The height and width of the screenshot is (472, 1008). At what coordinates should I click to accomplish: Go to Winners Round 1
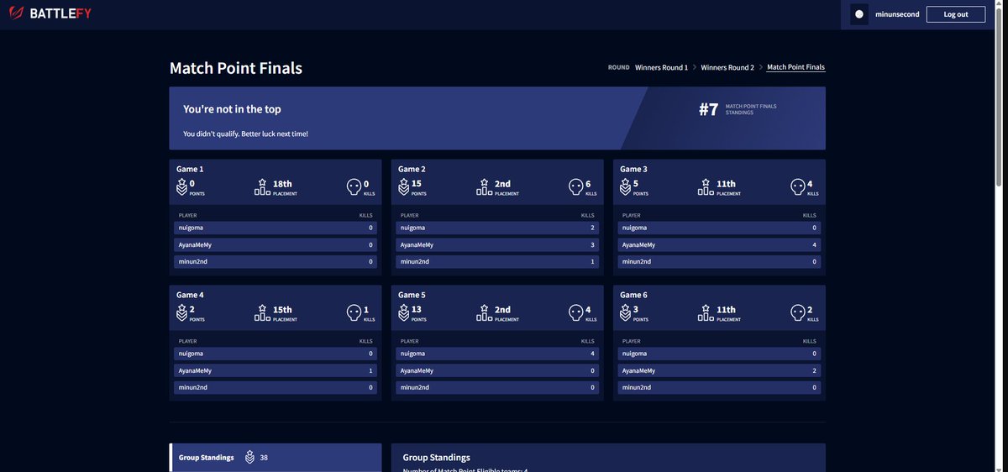point(661,67)
